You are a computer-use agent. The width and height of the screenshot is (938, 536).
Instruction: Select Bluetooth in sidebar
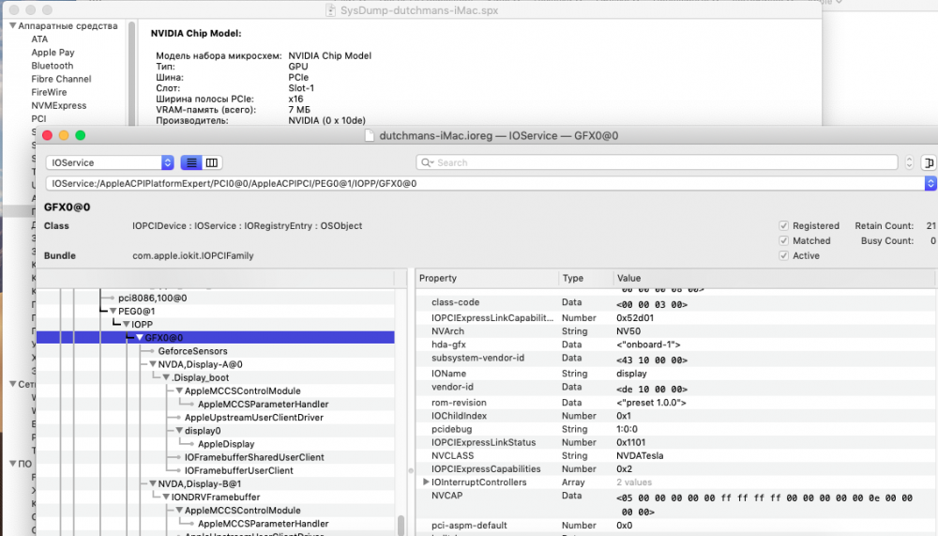pyautogui.click(x=52, y=66)
